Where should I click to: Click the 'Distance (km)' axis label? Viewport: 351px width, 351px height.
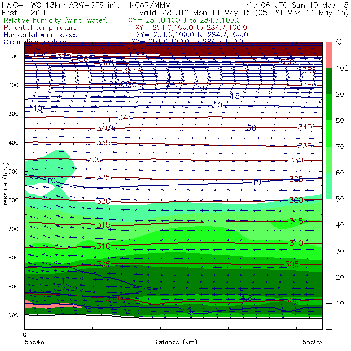click(175, 342)
